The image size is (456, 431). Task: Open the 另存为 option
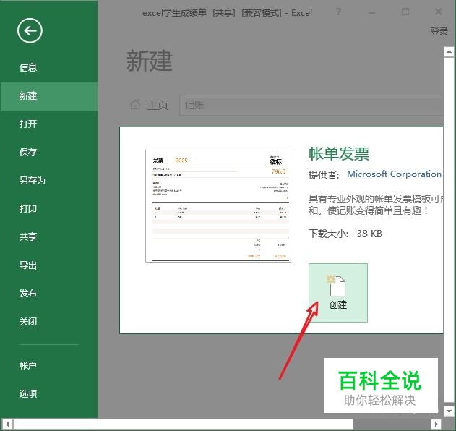pyautogui.click(x=32, y=181)
